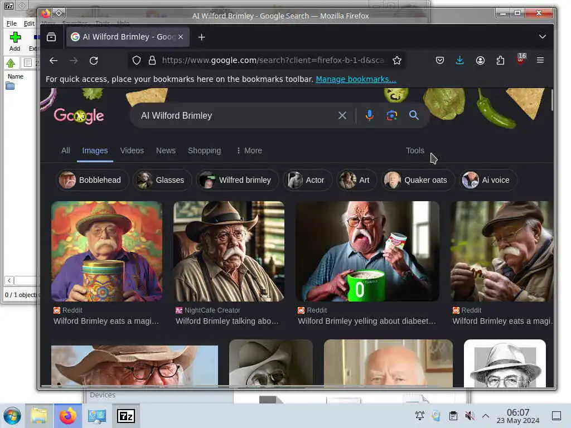Open the Firefox hamburger application menu
571x428 pixels.
point(540,60)
